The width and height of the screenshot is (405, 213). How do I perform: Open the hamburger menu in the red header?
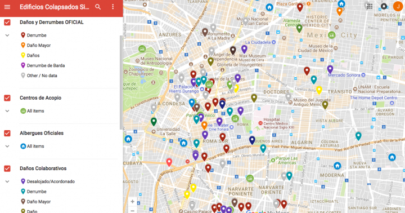click(7, 7)
